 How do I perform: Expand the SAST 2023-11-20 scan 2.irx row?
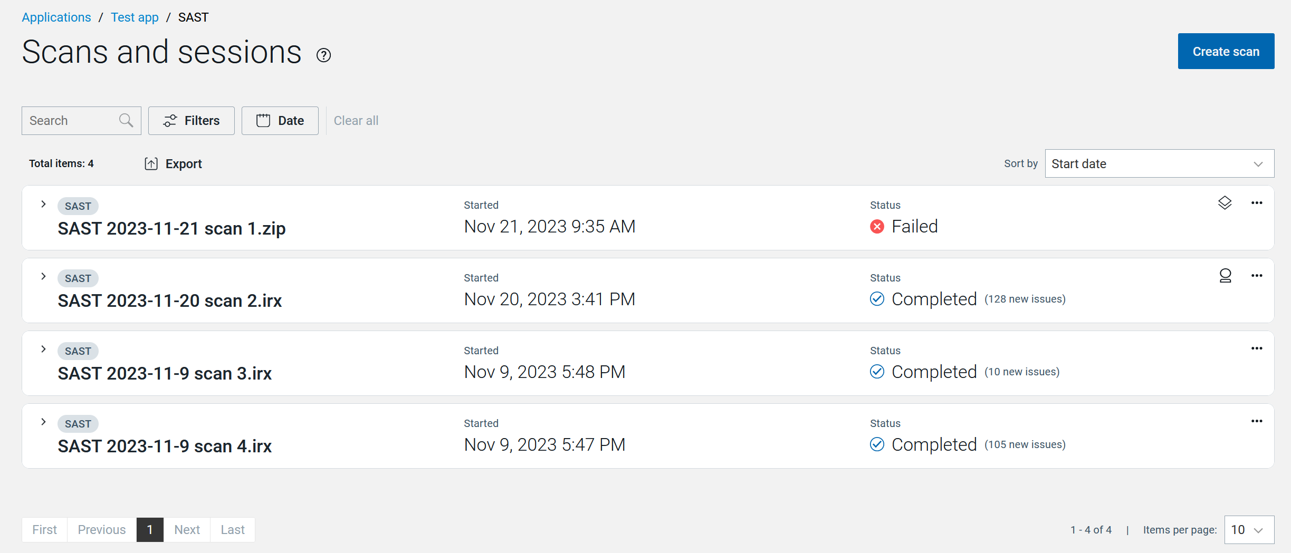click(44, 276)
